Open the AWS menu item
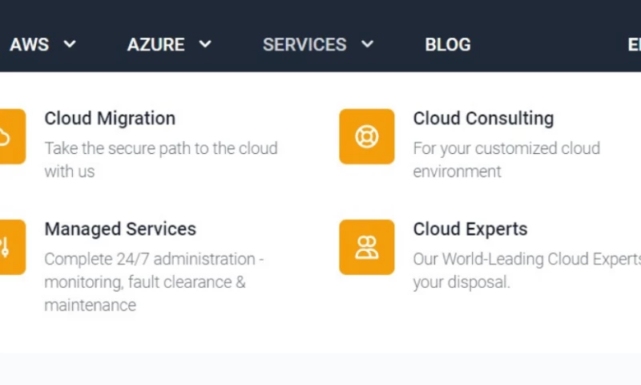The width and height of the screenshot is (641, 385). [x=30, y=45]
